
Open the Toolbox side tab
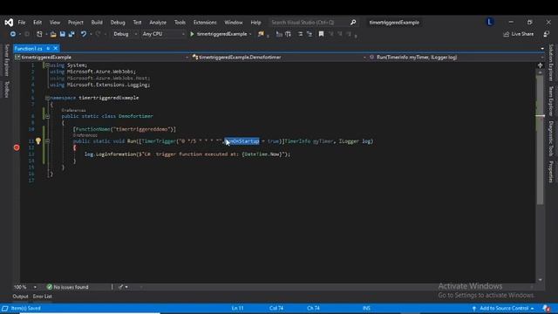(6, 89)
